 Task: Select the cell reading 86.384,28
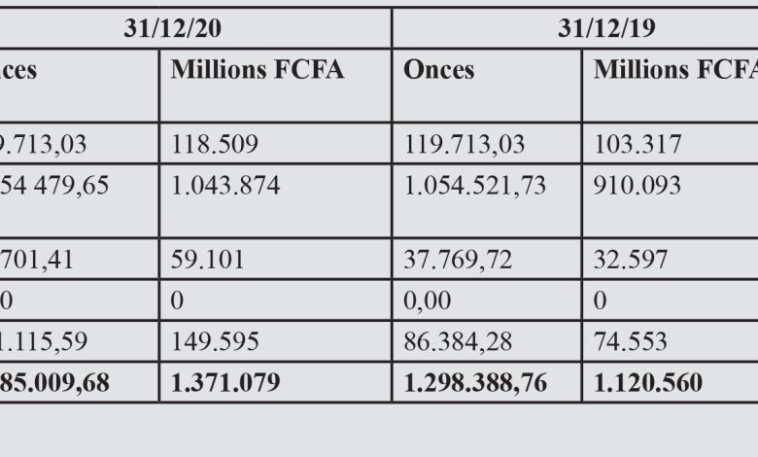[458, 342]
